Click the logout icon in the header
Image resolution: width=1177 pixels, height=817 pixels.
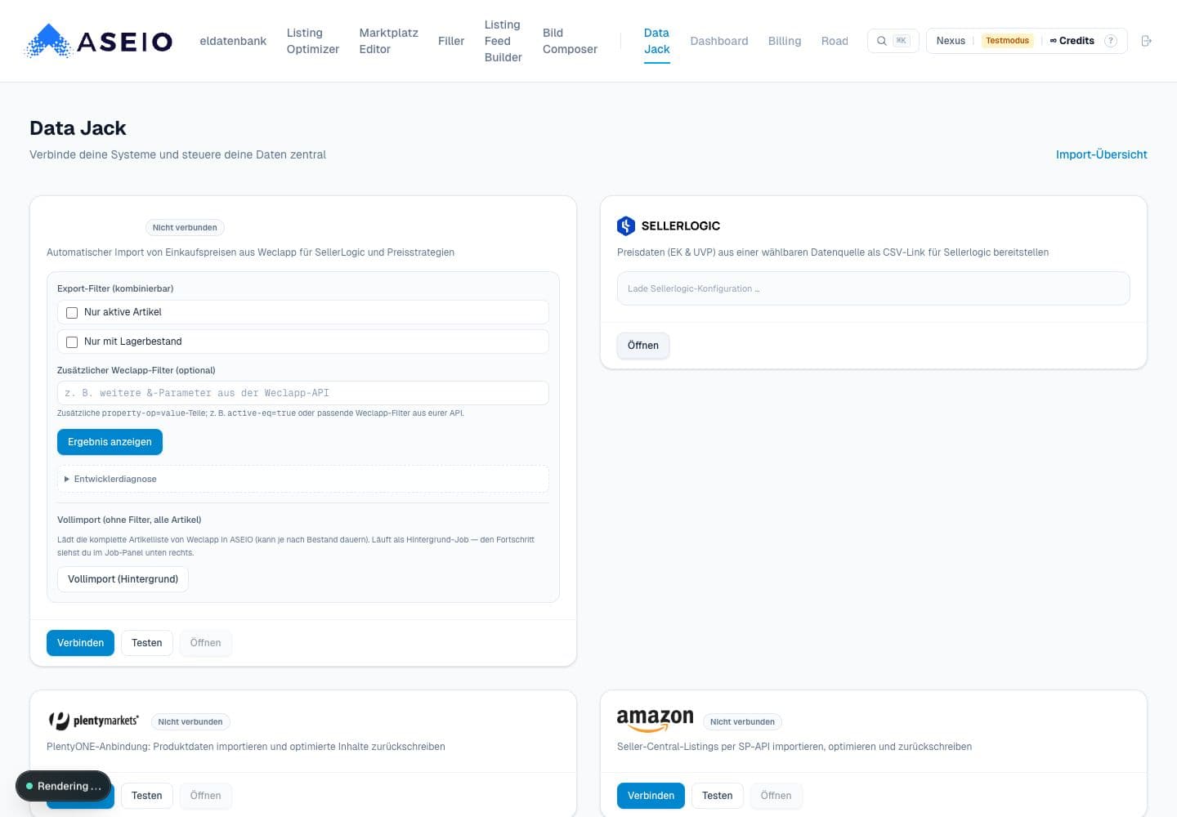click(1146, 41)
